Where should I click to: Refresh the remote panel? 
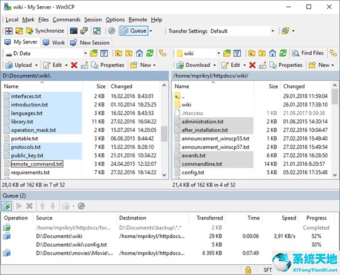point(283,53)
